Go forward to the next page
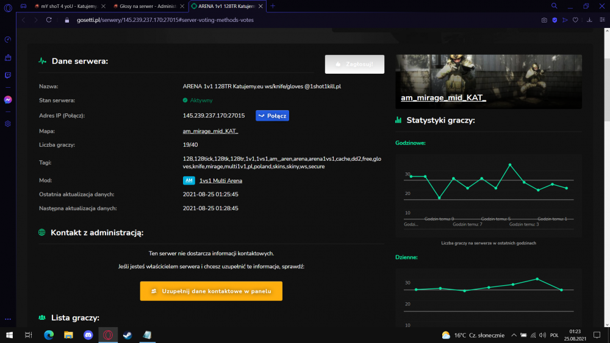The image size is (610, 343). [36, 20]
